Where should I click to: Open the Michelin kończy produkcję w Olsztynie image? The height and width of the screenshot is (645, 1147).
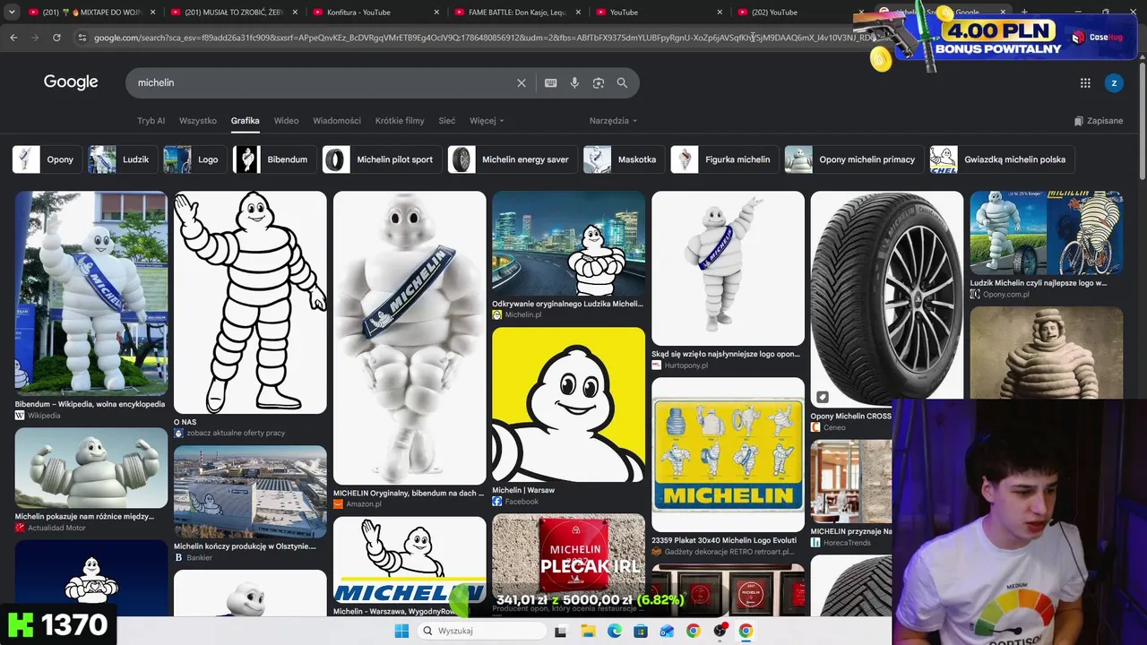point(250,492)
